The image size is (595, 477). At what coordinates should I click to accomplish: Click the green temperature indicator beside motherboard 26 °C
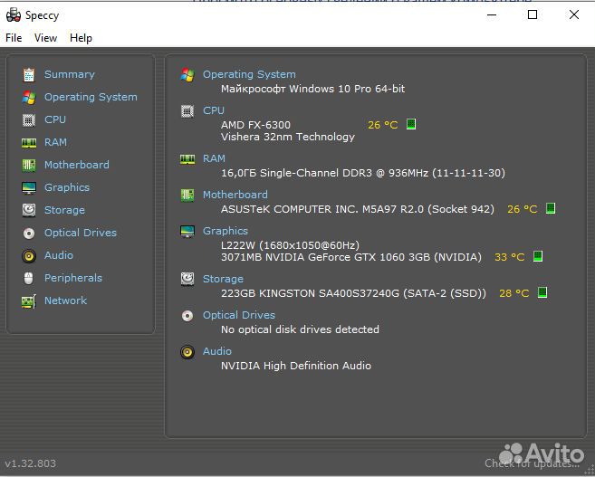(551, 208)
